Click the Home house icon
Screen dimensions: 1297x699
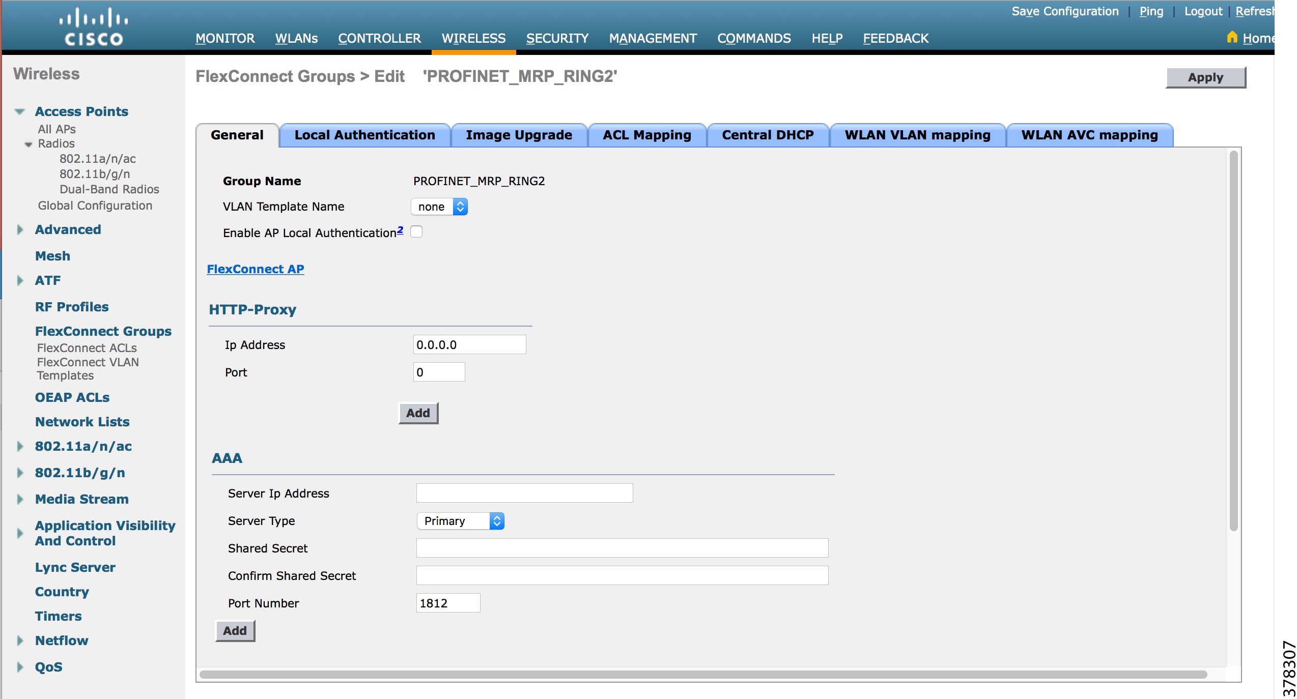point(1232,37)
